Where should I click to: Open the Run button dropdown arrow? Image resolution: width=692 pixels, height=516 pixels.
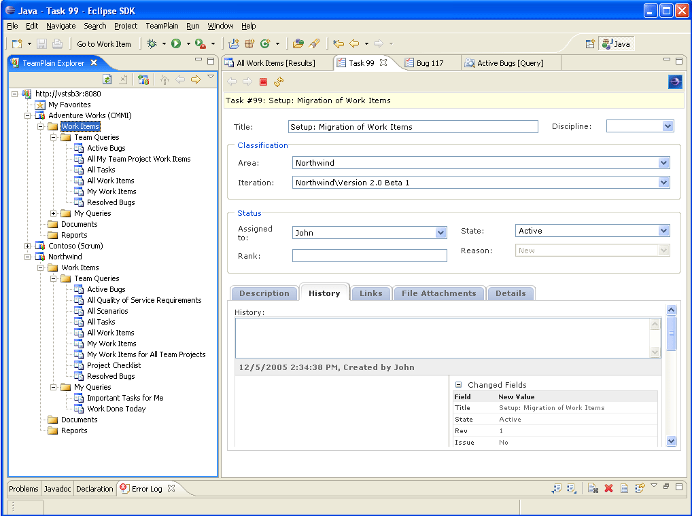(188, 43)
